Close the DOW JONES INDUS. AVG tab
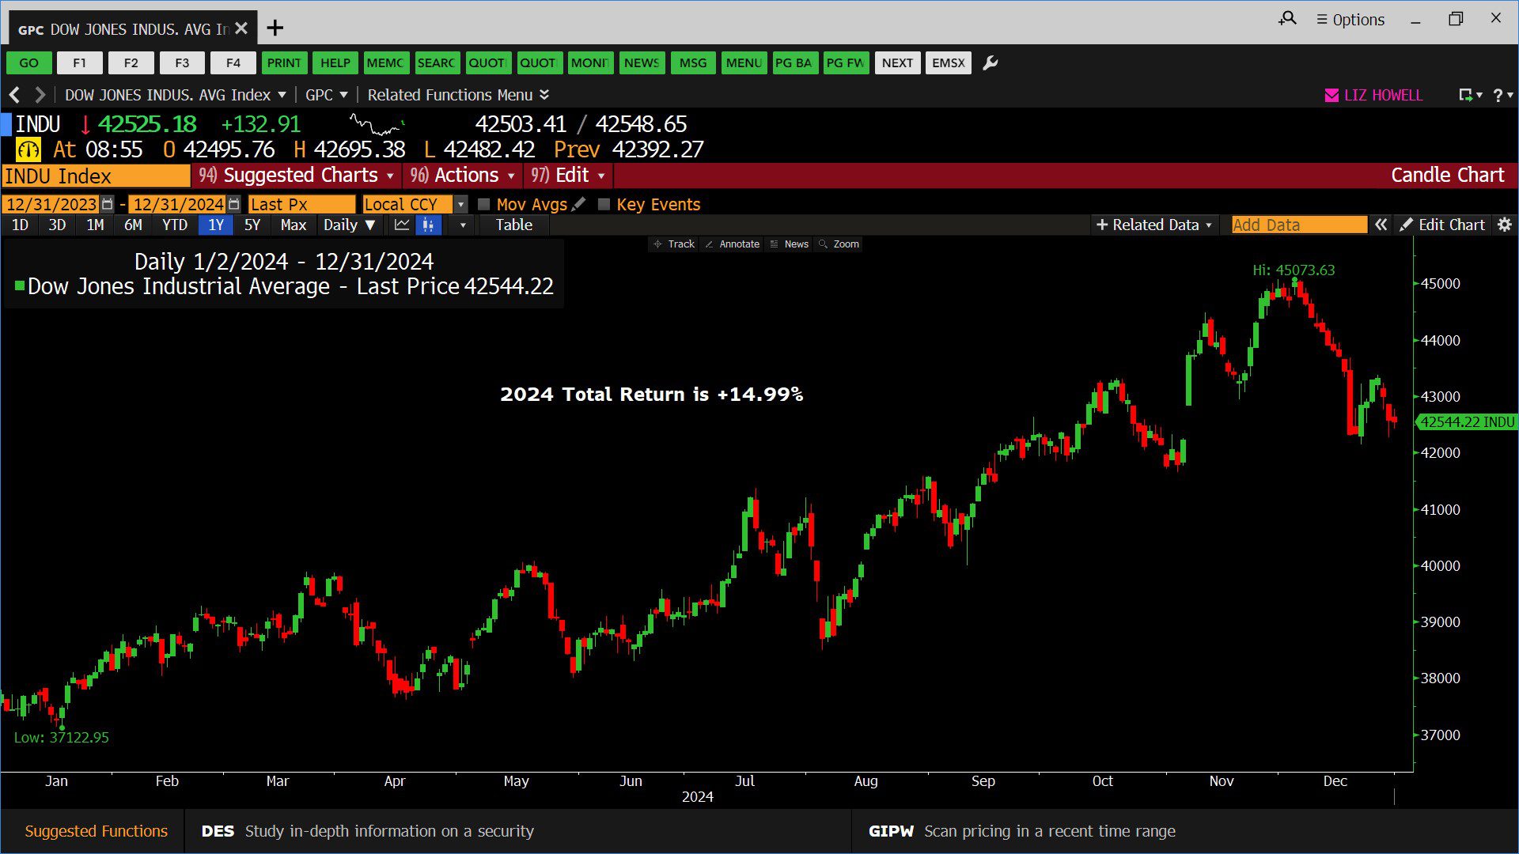Screen dimensions: 1519x854 [x=241, y=28]
